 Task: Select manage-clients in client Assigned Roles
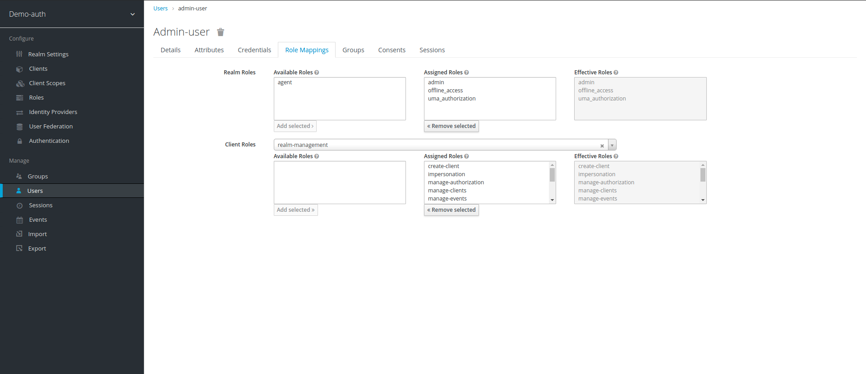447,191
